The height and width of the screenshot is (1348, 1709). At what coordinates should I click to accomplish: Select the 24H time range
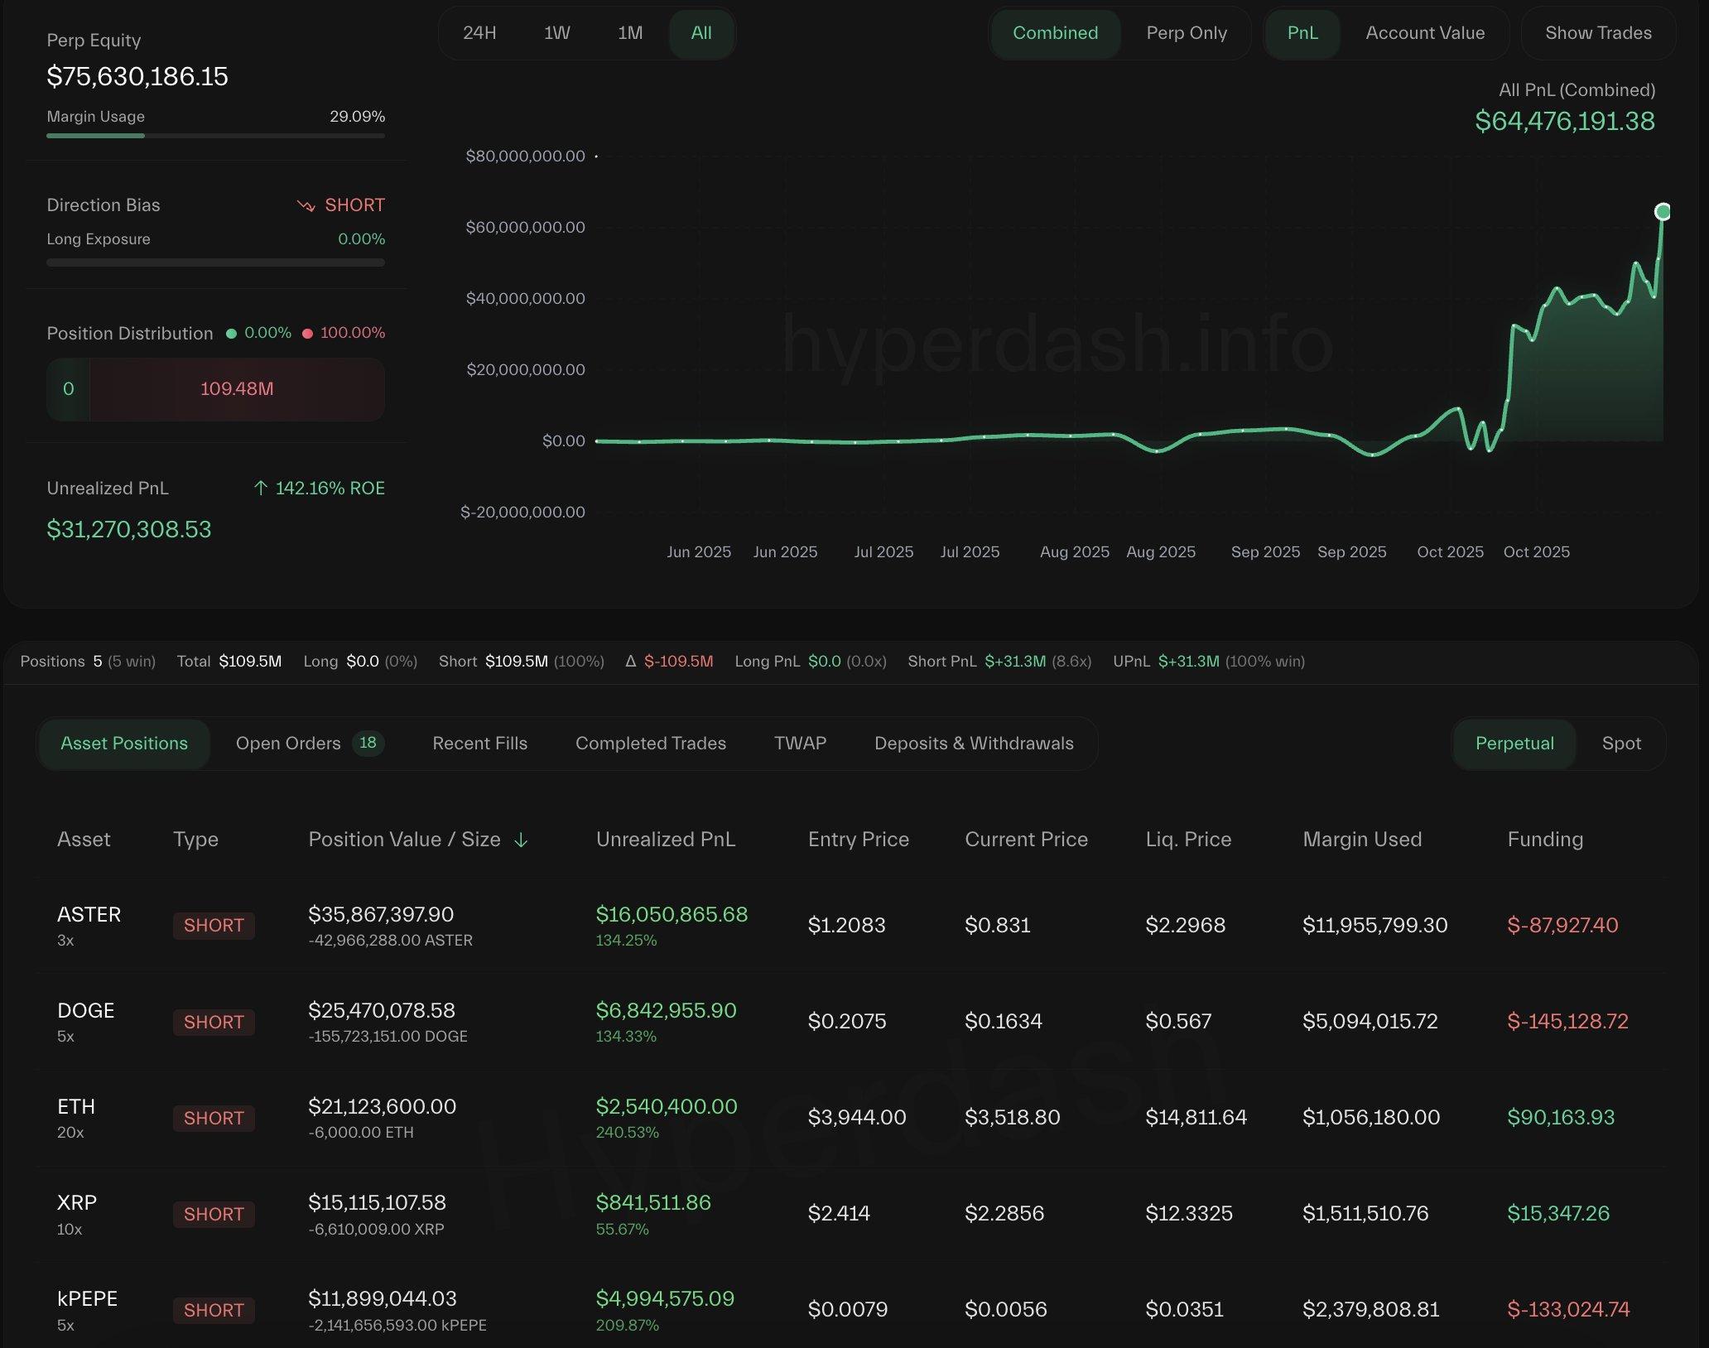pyautogui.click(x=479, y=33)
